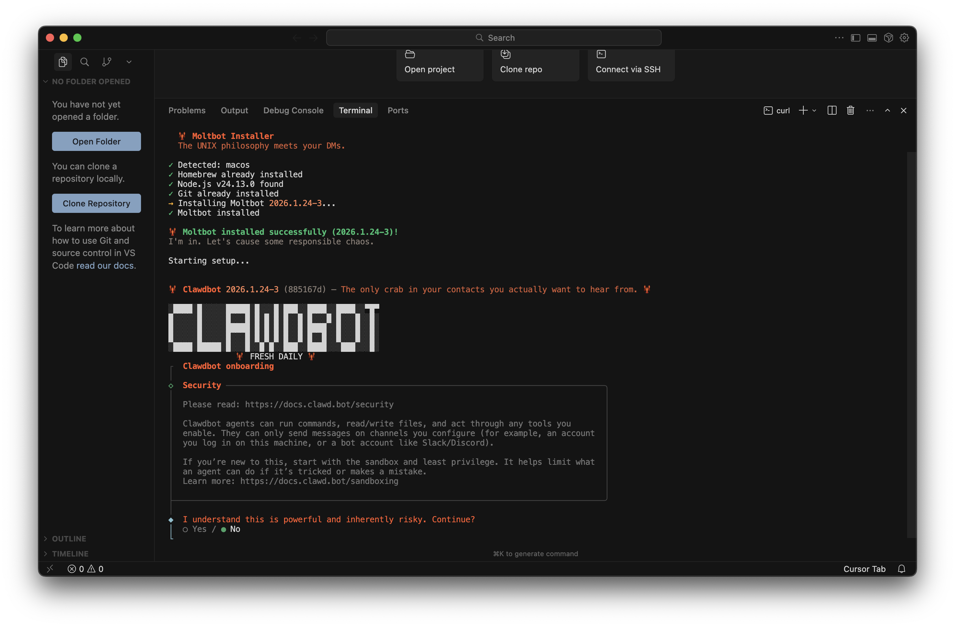The width and height of the screenshot is (955, 627).
Task: Switch to the Debug Console tab
Action: coord(293,110)
